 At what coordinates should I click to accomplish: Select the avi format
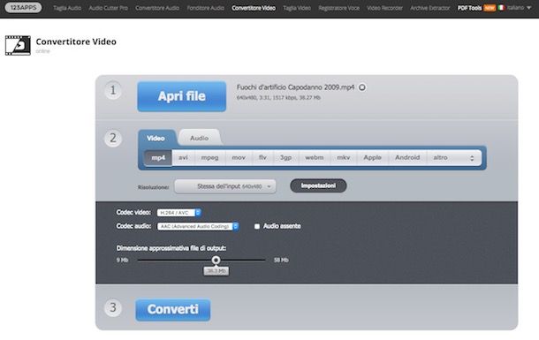click(x=183, y=157)
